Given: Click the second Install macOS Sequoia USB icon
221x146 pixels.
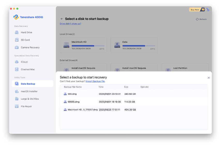Looking at the screenshot, I should [x=117, y=70].
